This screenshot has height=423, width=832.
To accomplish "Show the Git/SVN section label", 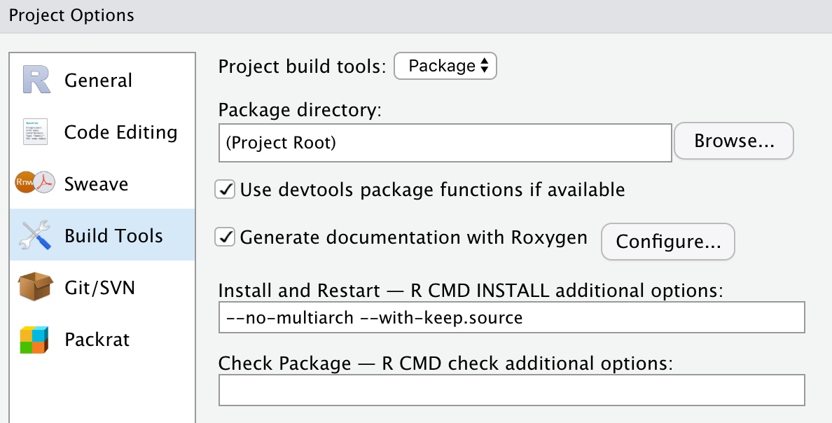I will point(99,287).
